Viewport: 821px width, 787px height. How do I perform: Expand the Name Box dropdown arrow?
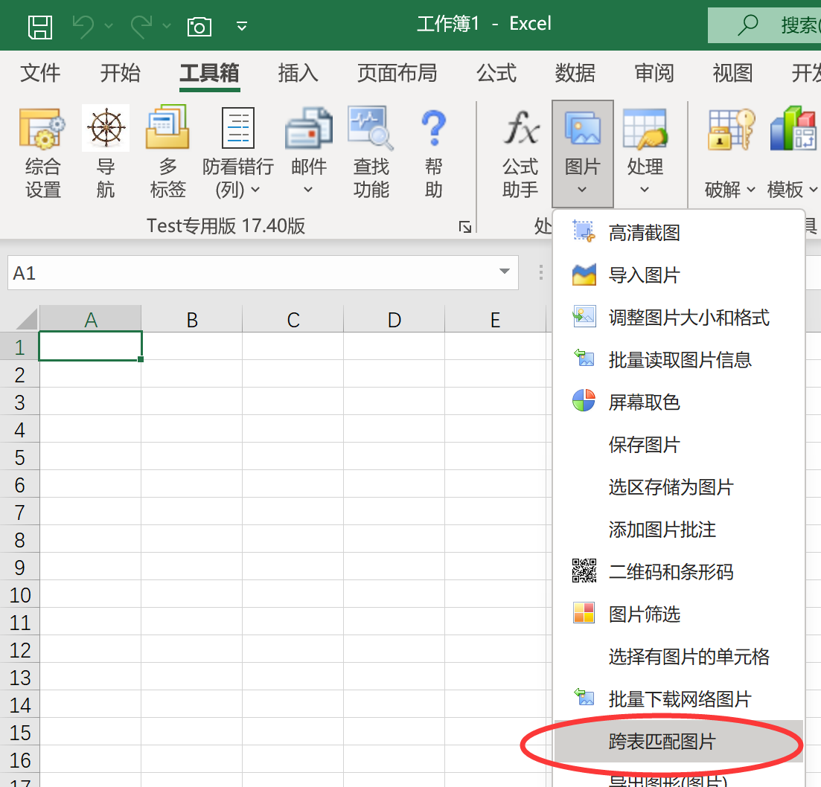[505, 273]
